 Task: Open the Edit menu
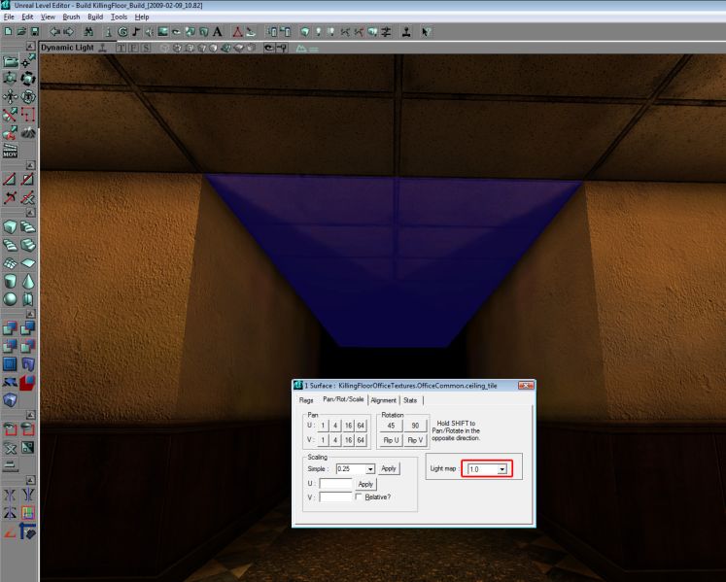tap(27, 17)
